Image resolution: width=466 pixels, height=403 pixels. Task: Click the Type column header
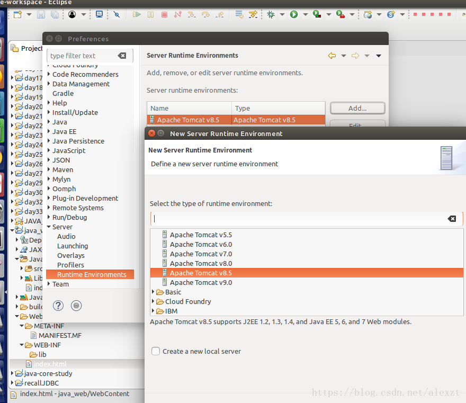tap(279, 108)
